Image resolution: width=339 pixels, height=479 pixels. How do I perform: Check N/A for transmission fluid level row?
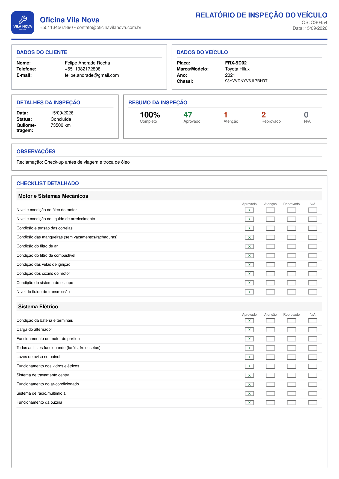pos(313,292)
